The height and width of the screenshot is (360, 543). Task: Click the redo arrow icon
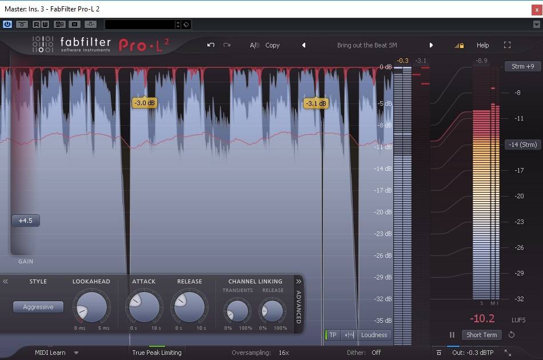227,45
